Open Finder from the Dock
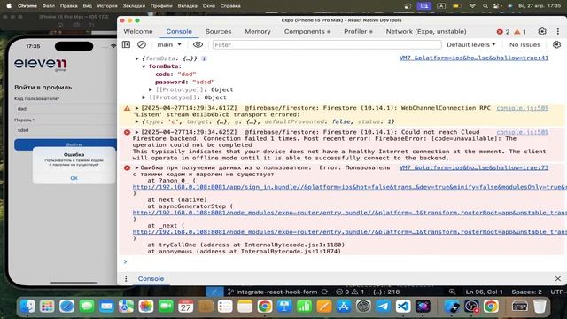Screen dimensions: 567x319 point(27,307)
